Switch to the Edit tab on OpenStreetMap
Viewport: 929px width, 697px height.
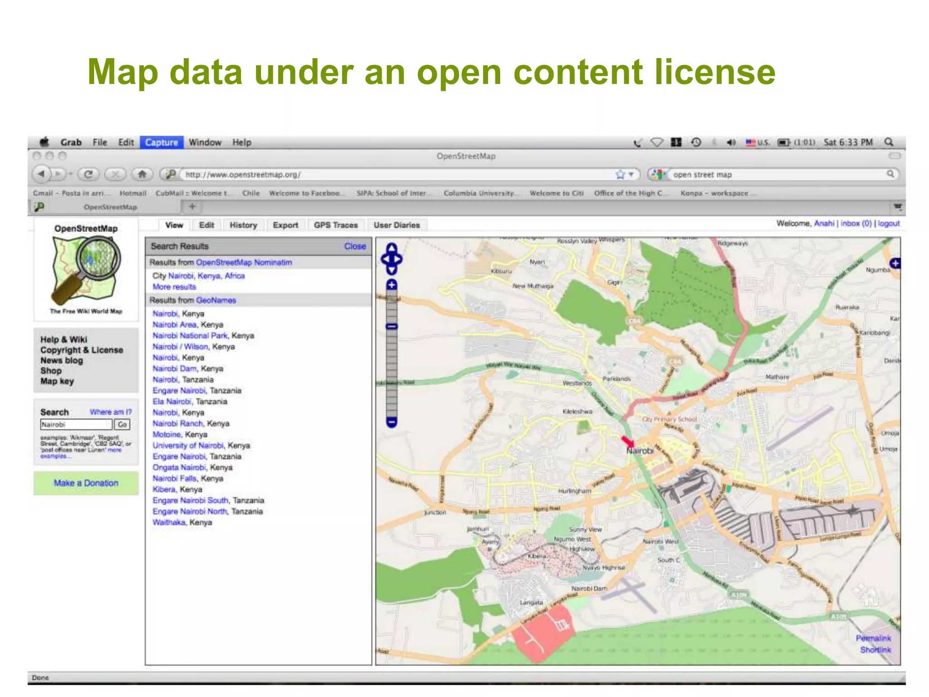point(206,225)
